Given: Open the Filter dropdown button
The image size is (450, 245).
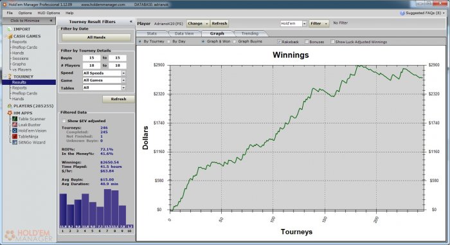Looking at the screenshot, I should point(319,24).
